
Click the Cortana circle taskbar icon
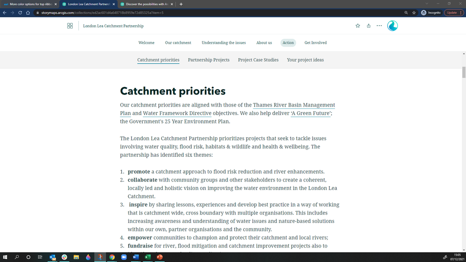pos(28,257)
